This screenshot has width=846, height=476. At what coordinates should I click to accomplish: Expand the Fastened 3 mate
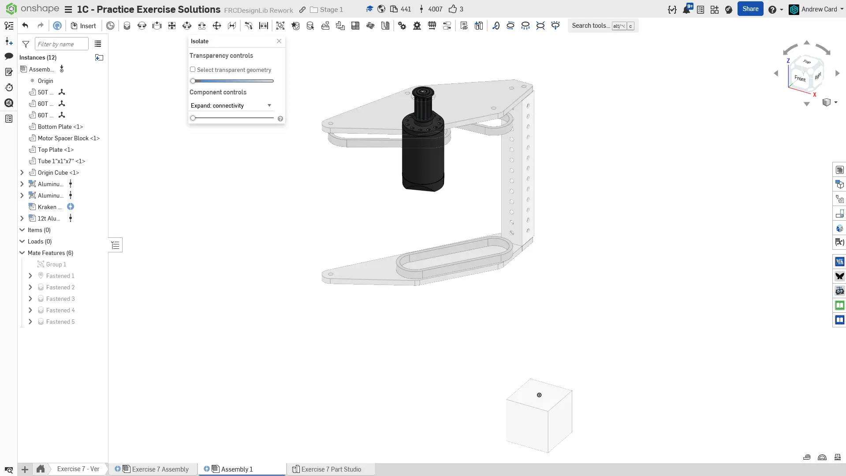(x=30, y=299)
